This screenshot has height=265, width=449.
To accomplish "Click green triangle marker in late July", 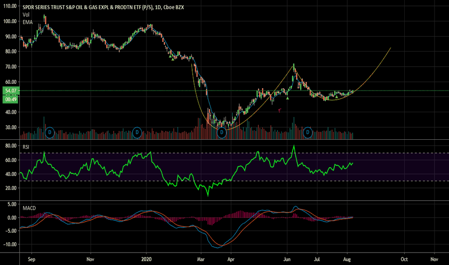I will 337,97.
